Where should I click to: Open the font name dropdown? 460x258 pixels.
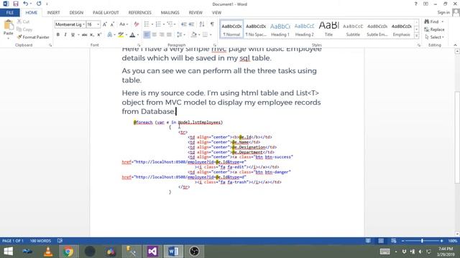tap(83, 24)
